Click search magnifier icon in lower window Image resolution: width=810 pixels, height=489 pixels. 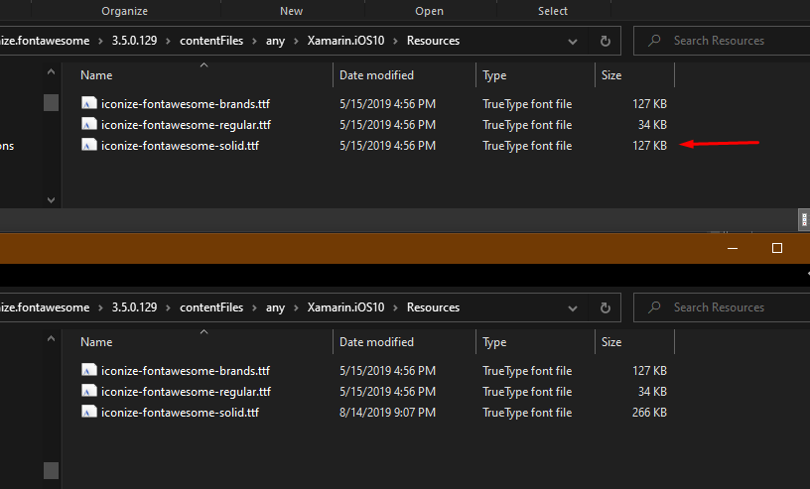[x=654, y=307]
